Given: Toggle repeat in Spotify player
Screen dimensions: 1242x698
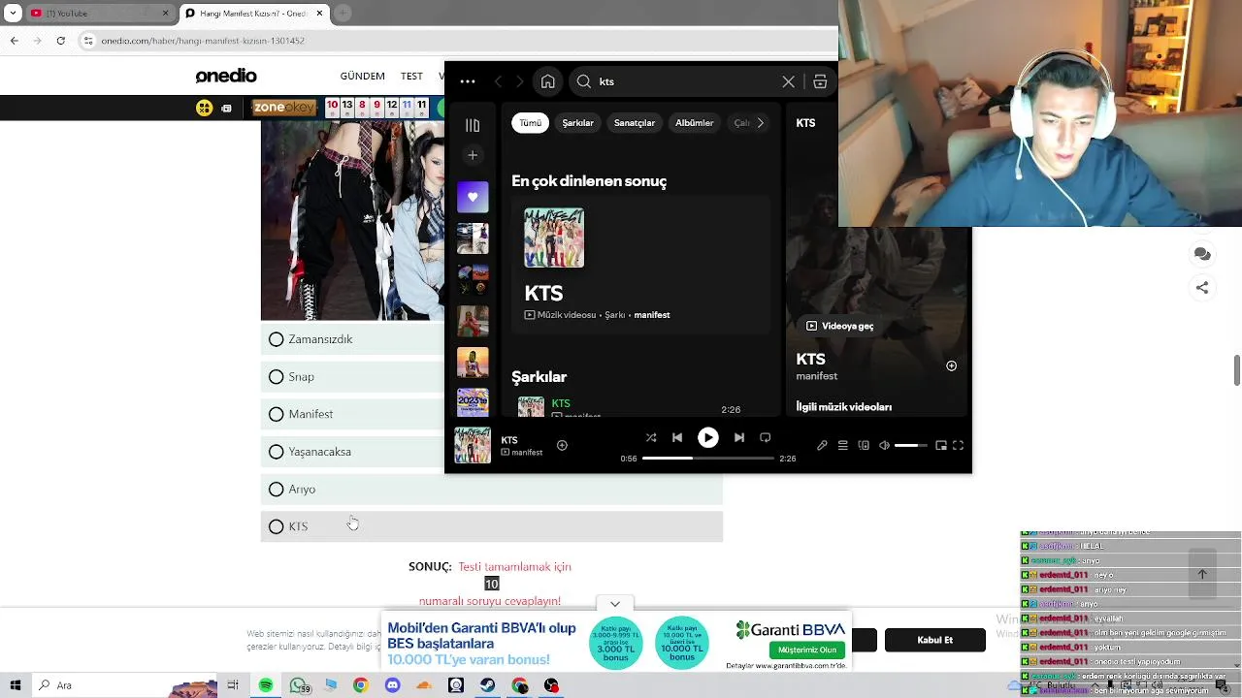Looking at the screenshot, I should (765, 438).
